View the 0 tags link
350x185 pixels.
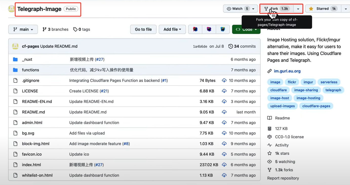click(x=82, y=29)
